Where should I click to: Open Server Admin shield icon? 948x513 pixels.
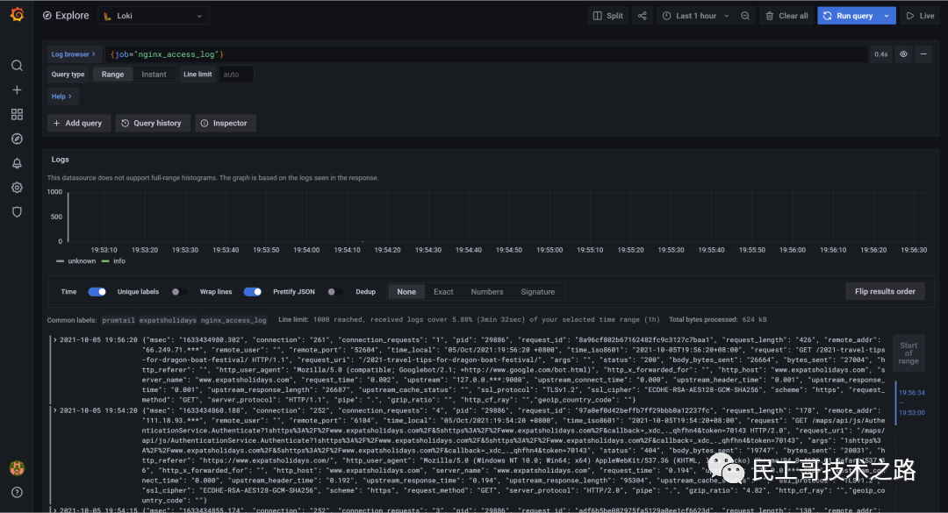tap(17, 212)
